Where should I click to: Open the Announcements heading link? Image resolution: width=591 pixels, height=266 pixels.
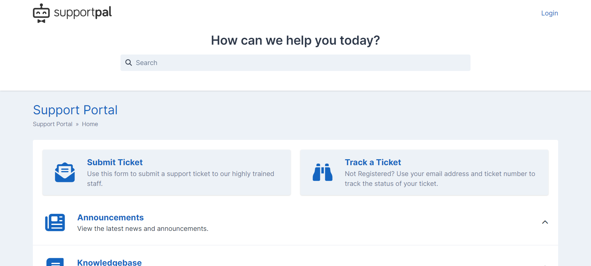point(111,217)
